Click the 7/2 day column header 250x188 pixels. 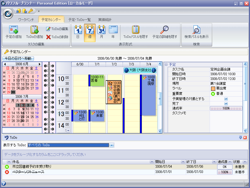114,64
